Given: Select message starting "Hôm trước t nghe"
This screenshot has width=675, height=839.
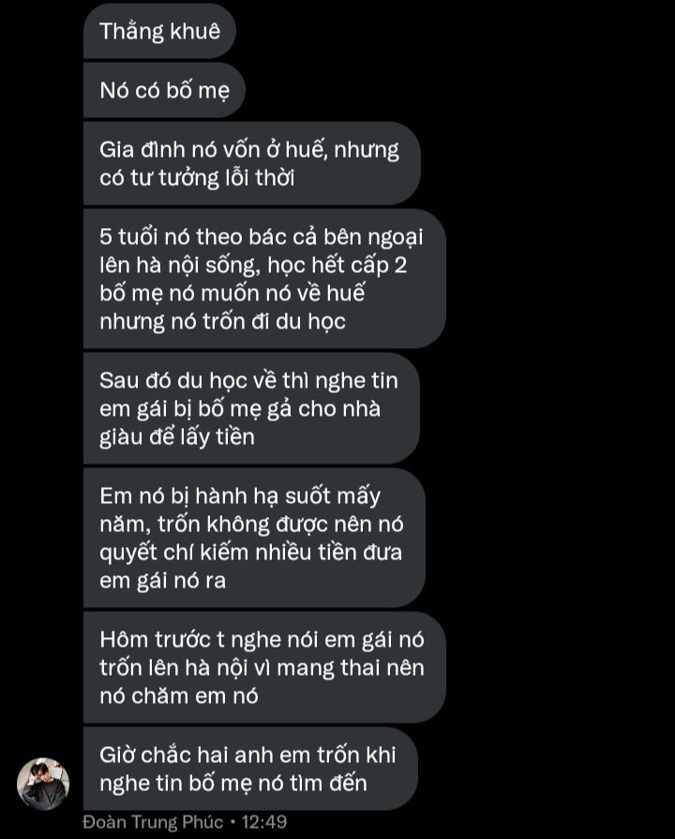Looking at the screenshot, I should [x=264, y=667].
